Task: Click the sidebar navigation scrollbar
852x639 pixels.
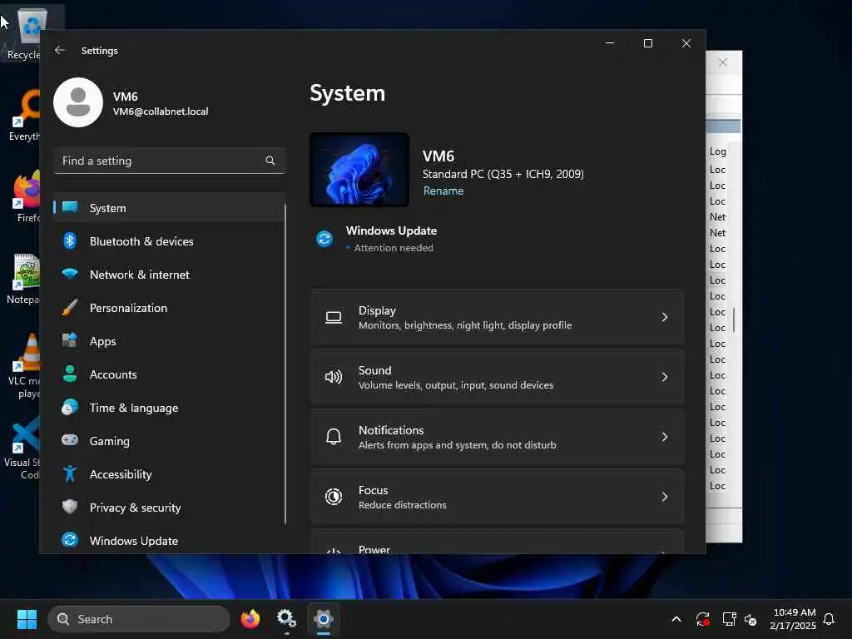Action: click(285, 364)
